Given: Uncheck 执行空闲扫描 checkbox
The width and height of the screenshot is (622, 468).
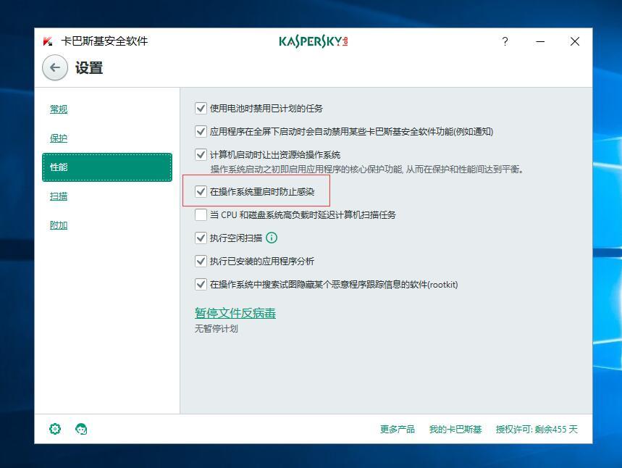Looking at the screenshot, I should tap(201, 238).
